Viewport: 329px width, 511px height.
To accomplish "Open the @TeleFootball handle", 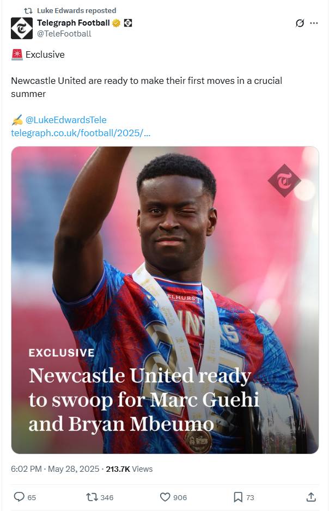I will click(64, 34).
